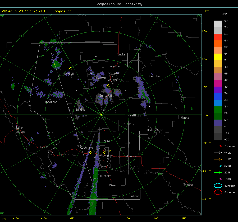Screen dimensions: 238x222
Task: Click the RedDeer city label
Action: pos(112,80)
